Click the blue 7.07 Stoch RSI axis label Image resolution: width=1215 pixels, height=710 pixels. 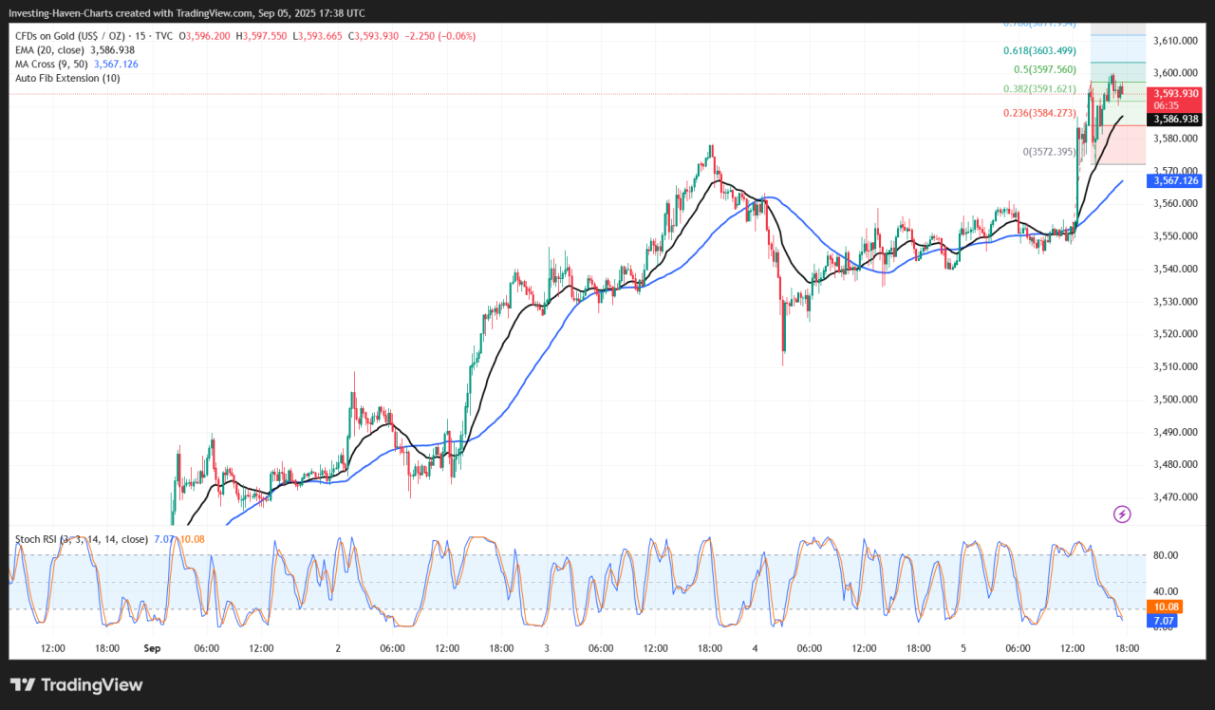(1162, 621)
